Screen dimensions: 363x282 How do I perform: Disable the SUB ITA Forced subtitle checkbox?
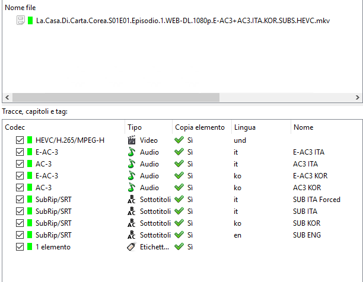(x=20, y=199)
